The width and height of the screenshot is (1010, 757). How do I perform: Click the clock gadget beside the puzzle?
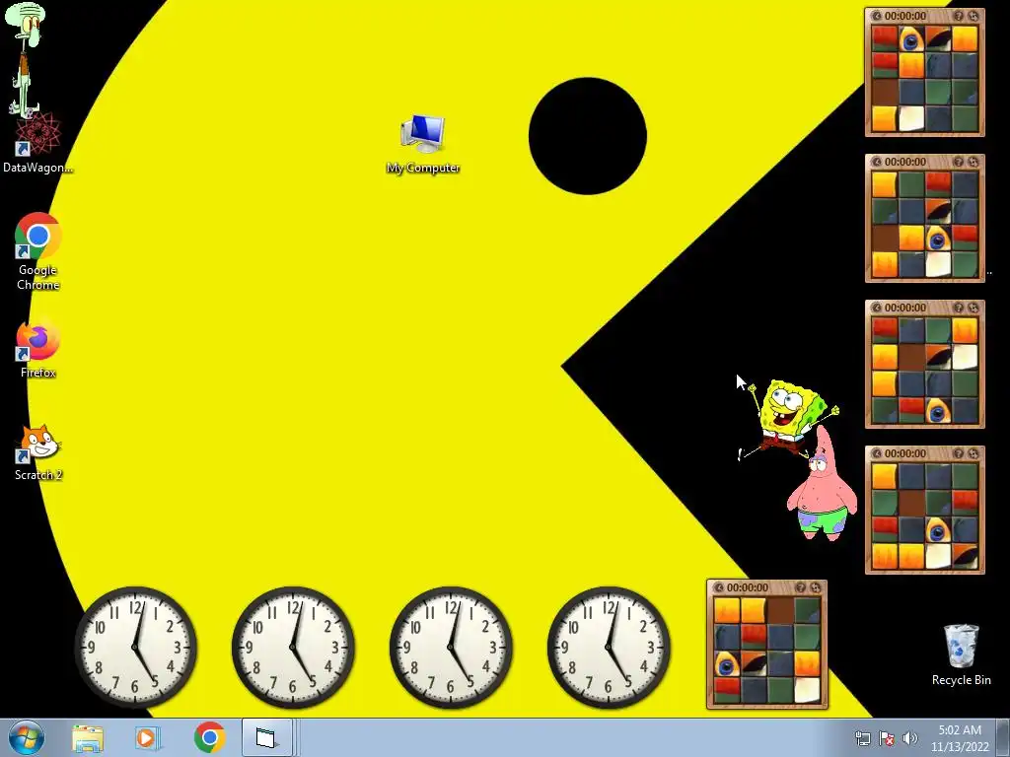click(609, 647)
